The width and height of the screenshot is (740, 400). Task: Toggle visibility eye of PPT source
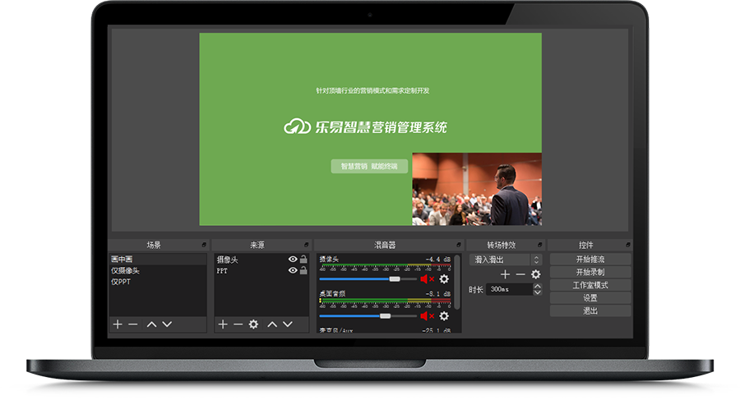click(292, 270)
